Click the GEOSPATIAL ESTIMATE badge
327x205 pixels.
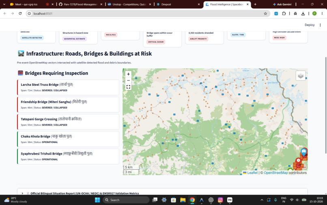click(x=75, y=39)
